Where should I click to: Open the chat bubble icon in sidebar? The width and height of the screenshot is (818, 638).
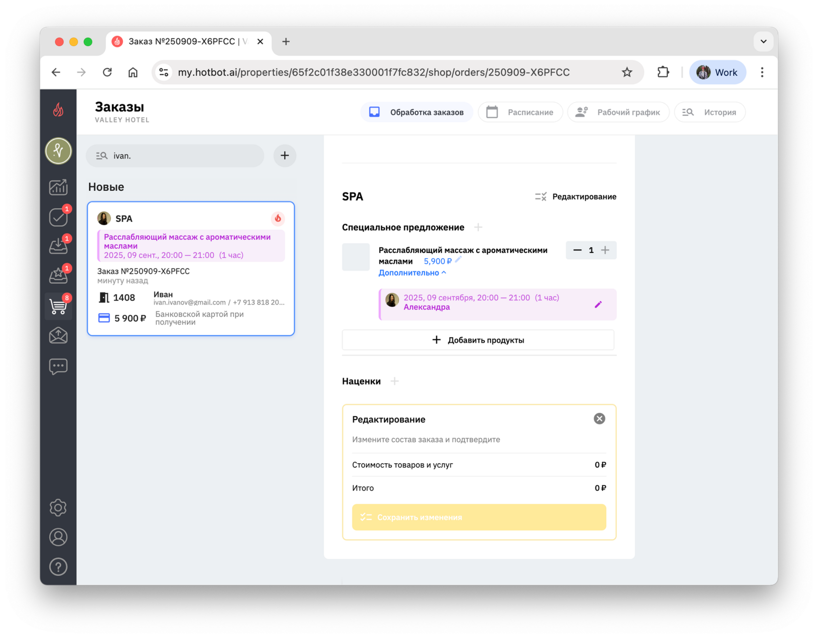[x=58, y=366]
